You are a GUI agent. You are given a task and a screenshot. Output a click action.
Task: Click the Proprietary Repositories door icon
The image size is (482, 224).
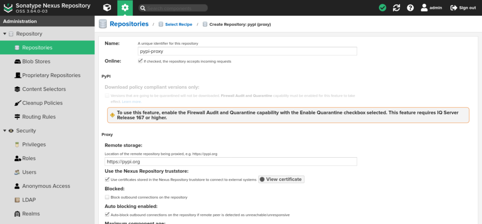pos(17,75)
